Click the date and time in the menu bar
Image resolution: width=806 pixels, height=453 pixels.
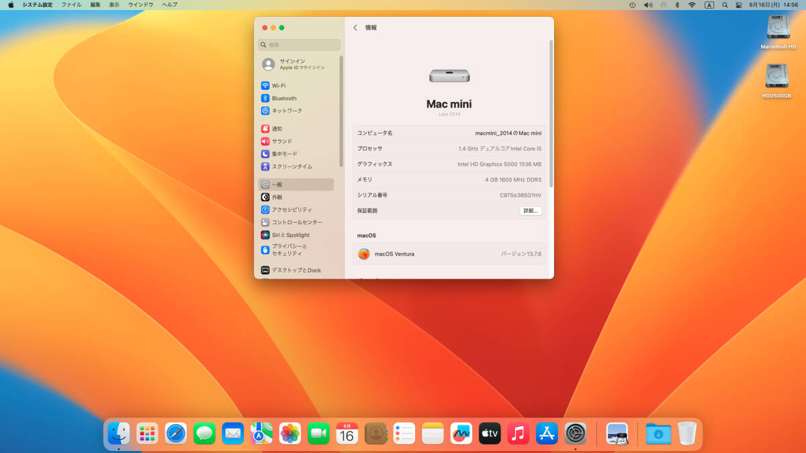click(773, 5)
